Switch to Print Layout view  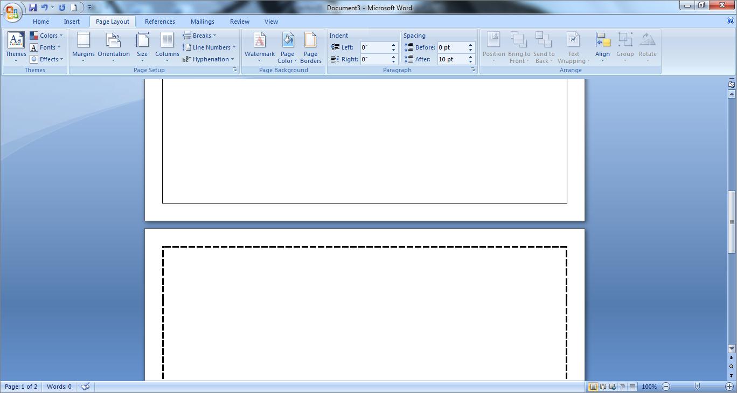(593, 387)
